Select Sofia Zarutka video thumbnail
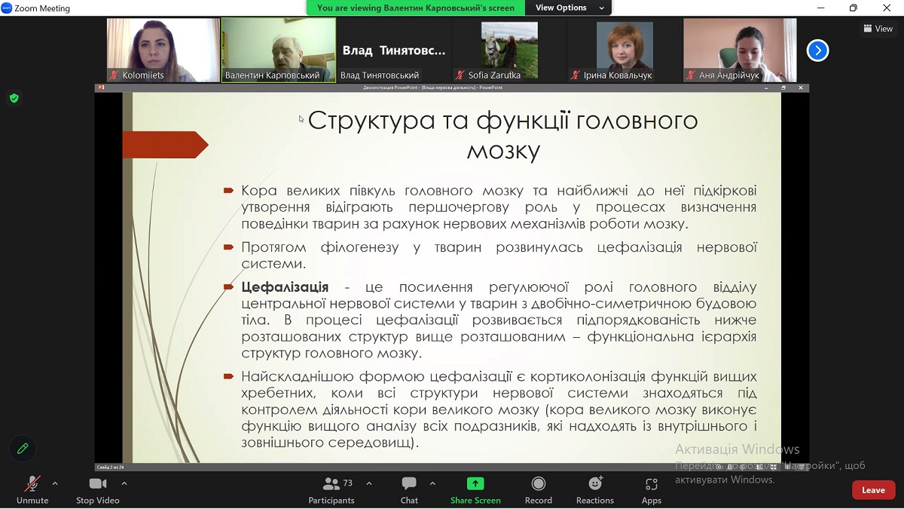Image resolution: width=904 pixels, height=509 pixels. (509, 50)
